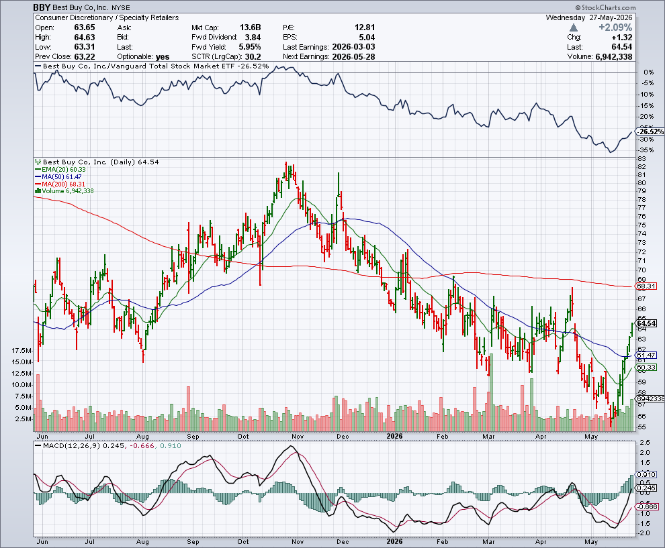
Task: Click the 64.54 last price tag on right axis
Action: pos(646,323)
